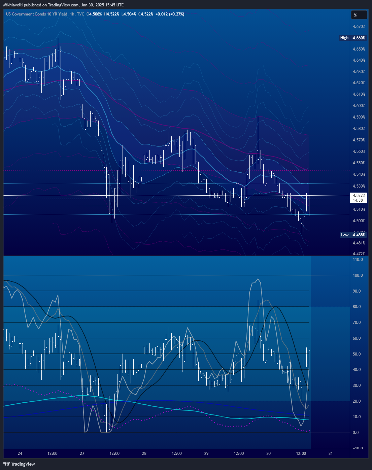This screenshot has width=372, height=470.
Task: Click the 90.0 indicator scale label
Action: coord(358,291)
